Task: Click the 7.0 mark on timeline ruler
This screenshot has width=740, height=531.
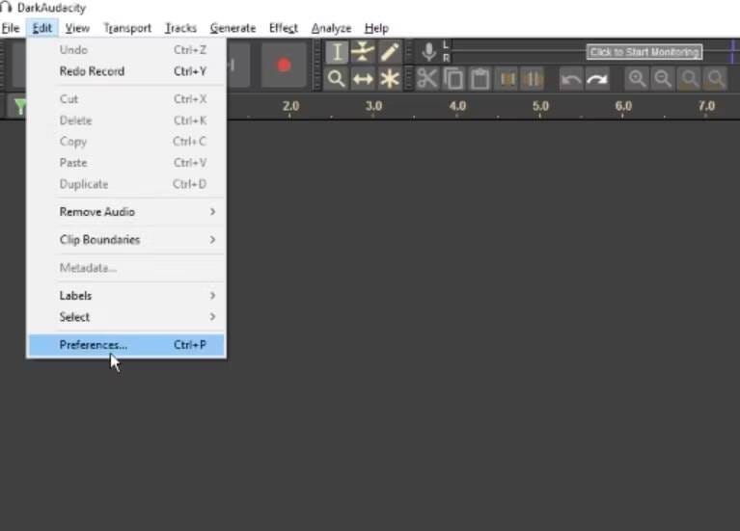Action: [706, 106]
